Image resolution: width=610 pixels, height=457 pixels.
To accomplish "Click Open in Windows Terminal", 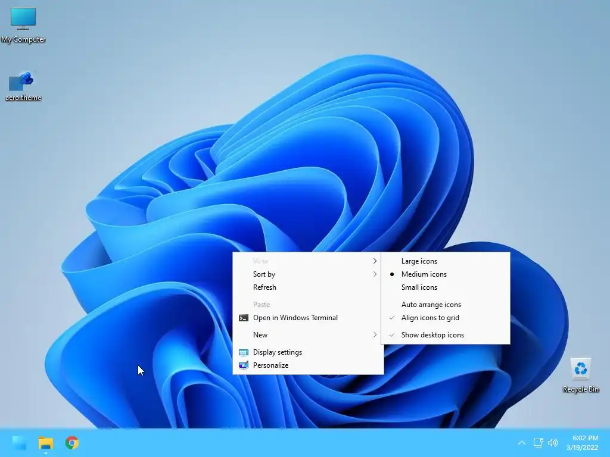I will tap(308, 318).
